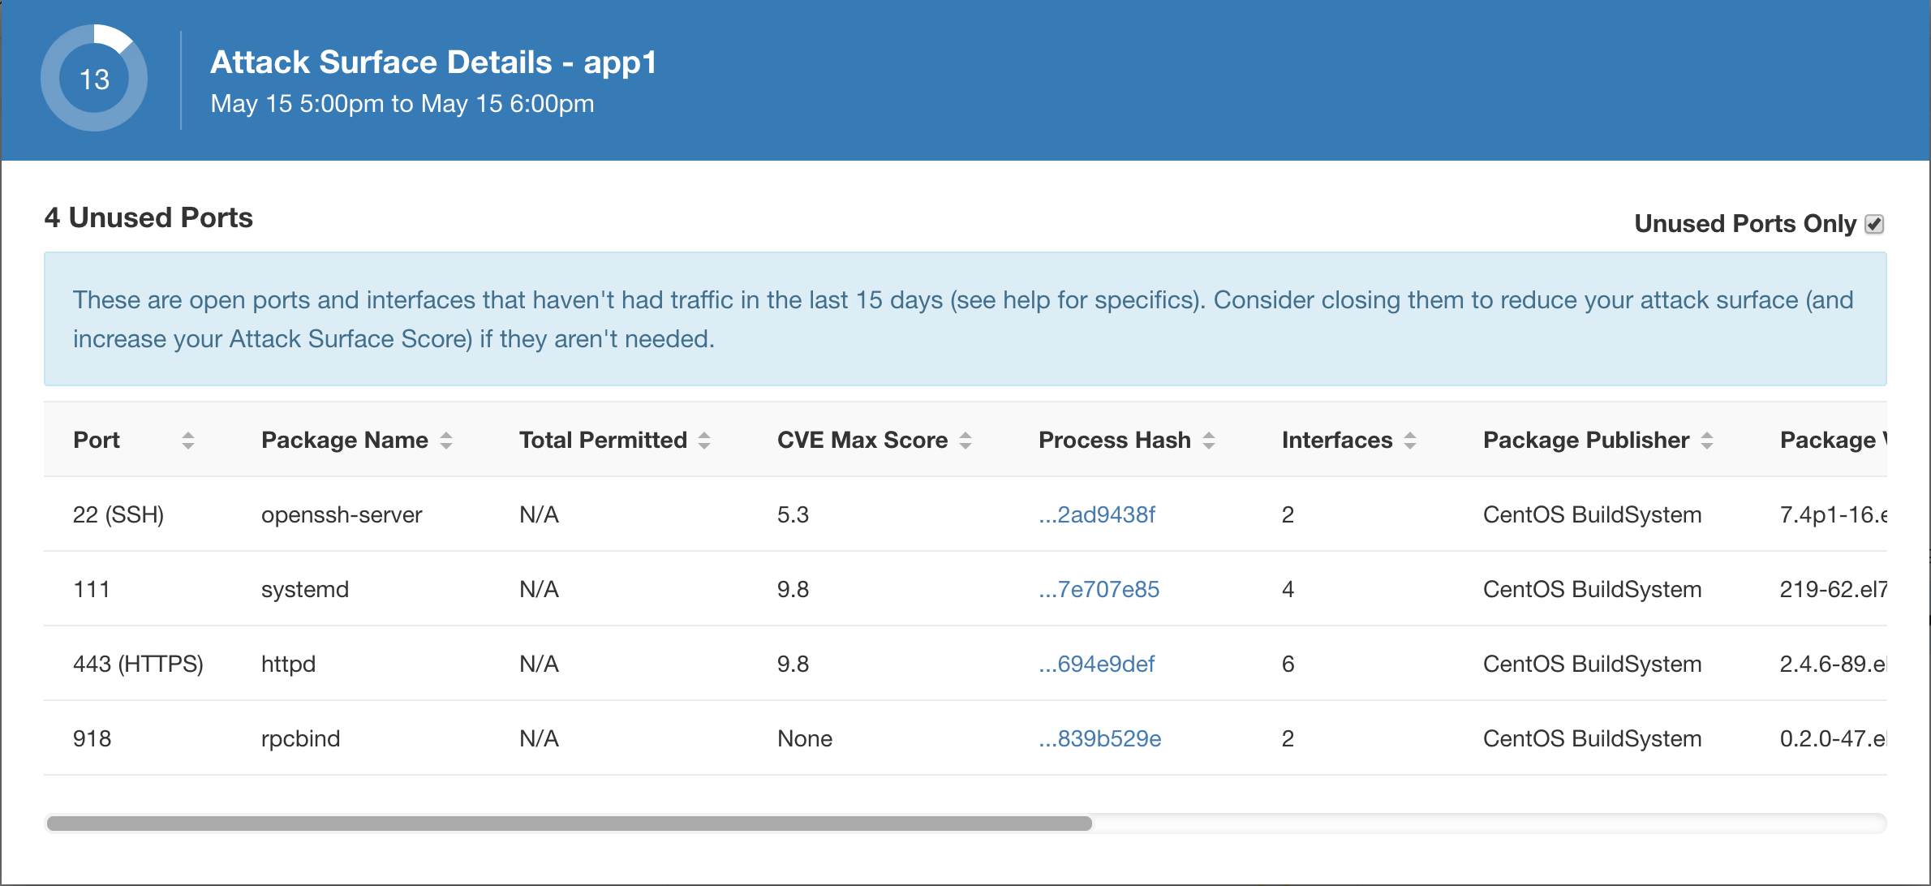Click the Process Hash column sort arrows
Screen dimensions: 1931x886
tap(1210, 440)
